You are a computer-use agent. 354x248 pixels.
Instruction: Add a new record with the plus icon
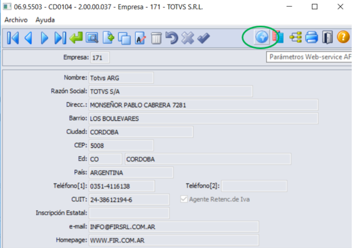(x=108, y=37)
